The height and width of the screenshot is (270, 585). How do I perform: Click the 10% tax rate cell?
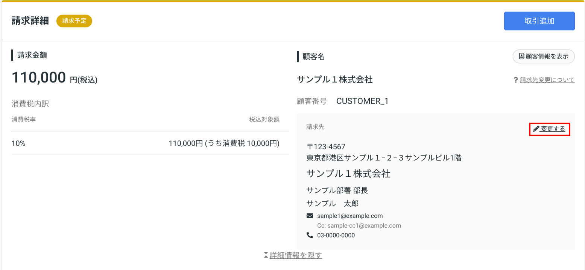(x=18, y=143)
